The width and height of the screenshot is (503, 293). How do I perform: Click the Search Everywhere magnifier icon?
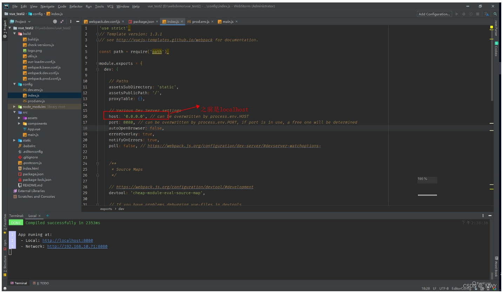pyautogui.click(x=495, y=14)
